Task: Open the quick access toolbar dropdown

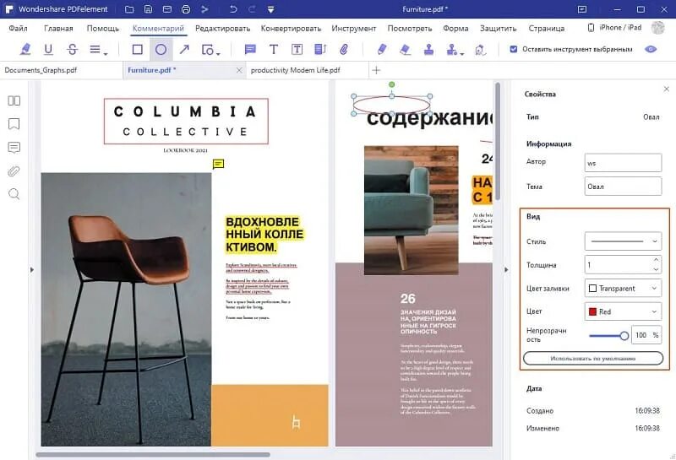Action: 270,9
